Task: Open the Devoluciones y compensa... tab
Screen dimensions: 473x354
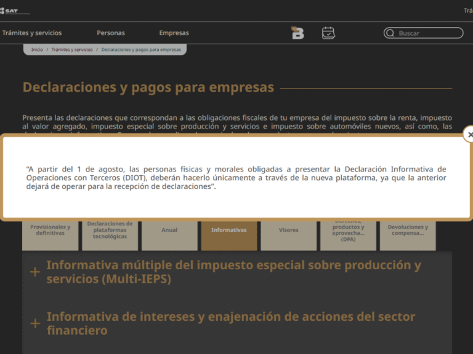Action: coord(408,230)
